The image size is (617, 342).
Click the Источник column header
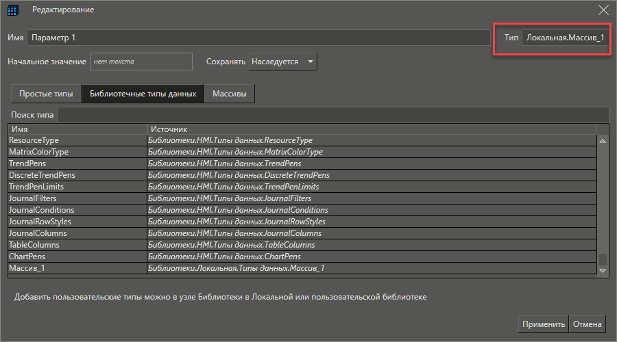370,129
